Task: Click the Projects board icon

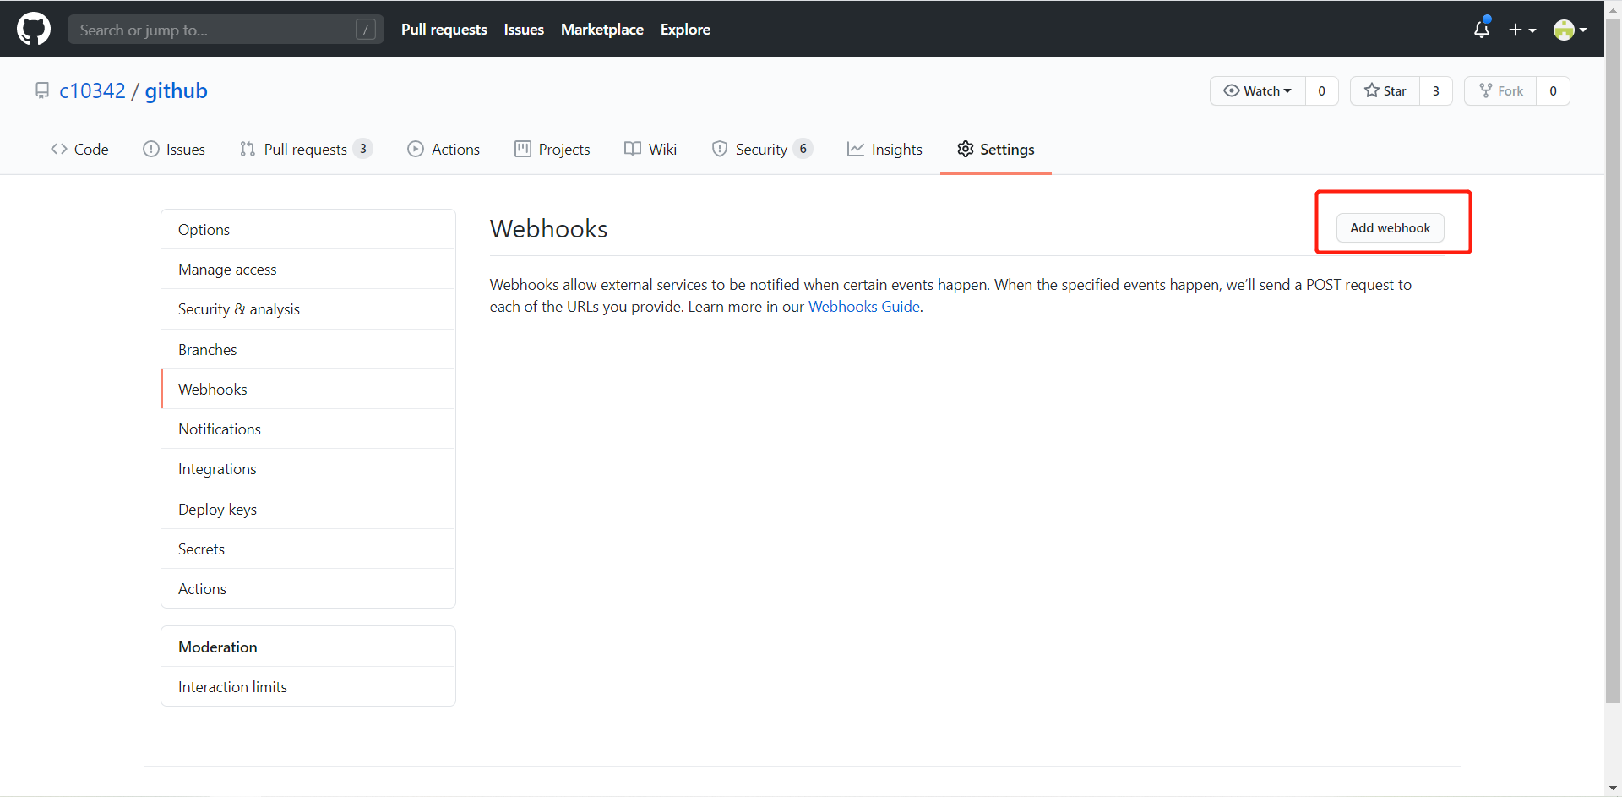Action: [523, 149]
